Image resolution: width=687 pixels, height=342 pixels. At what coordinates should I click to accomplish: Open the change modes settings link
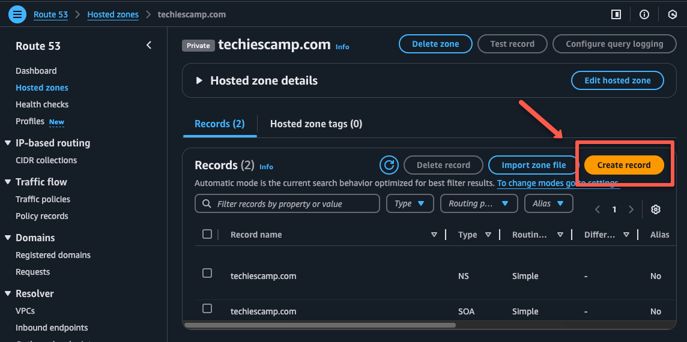pos(558,183)
